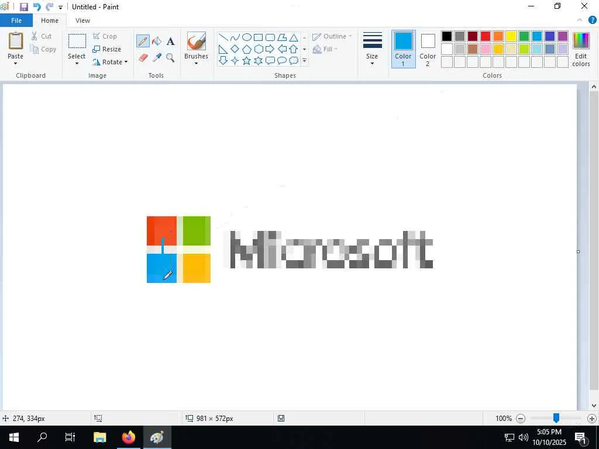The height and width of the screenshot is (449, 599).
Task: Choose the Rectangle shape
Action: coord(258,37)
